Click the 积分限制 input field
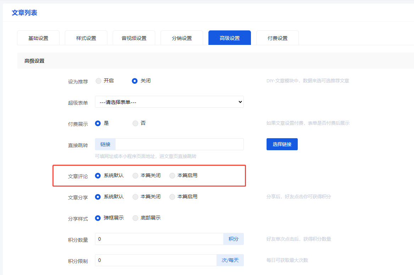Image resolution: width=414 pixels, height=275 pixels. click(156, 260)
